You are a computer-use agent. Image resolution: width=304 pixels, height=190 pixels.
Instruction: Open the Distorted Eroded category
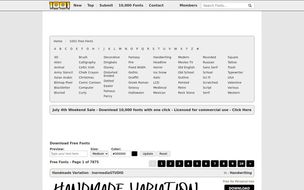pyautogui.click(x=110, y=74)
